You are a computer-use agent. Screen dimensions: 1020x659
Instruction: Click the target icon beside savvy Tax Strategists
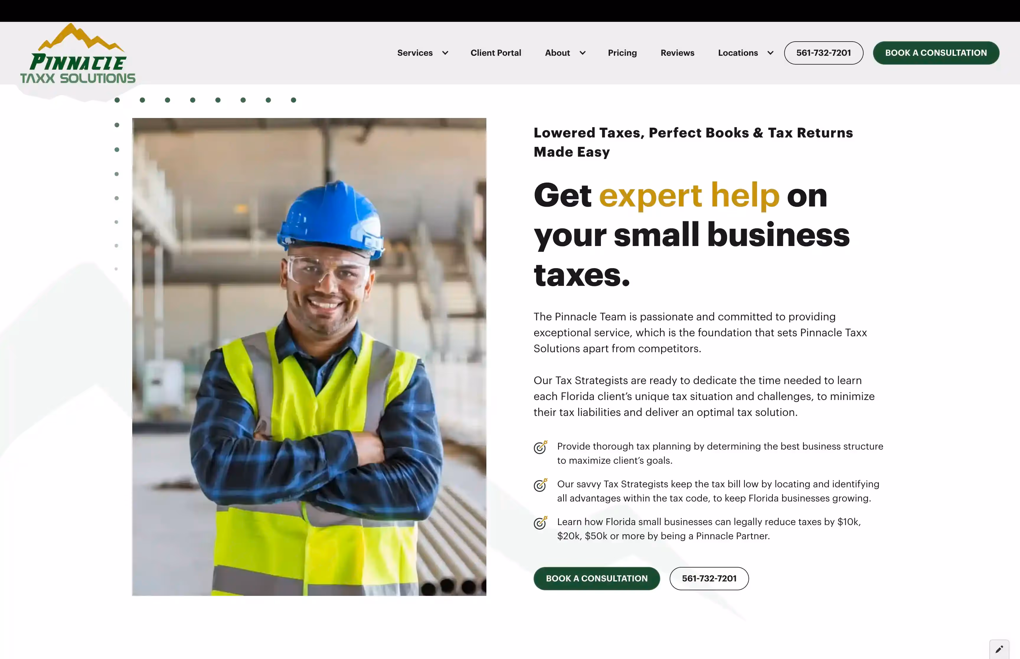(540, 485)
